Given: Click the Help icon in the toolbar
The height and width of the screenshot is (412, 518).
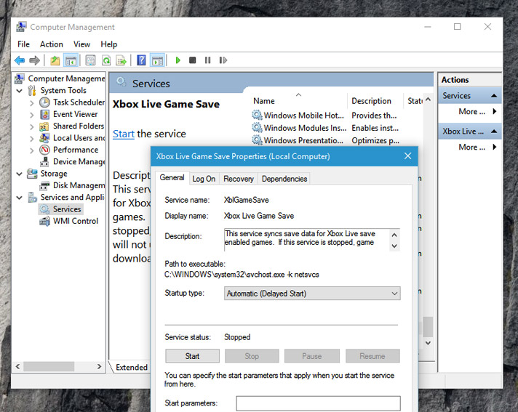Looking at the screenshot, I should click(x=141, y=60).
